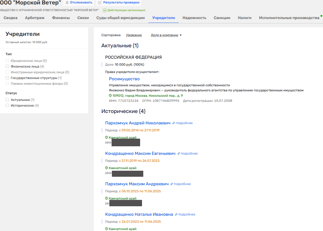Click location pin under Пархомчук Максим Андреевич
This screenshot has height=231, width=323.
click(107, 198)
